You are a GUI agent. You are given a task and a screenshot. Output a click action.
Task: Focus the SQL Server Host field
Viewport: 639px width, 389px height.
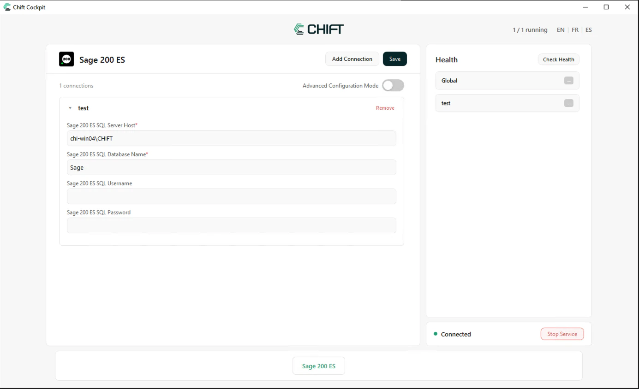click(x=232, y=138)
